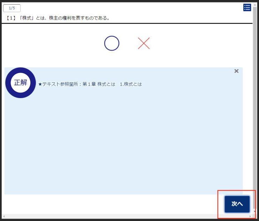Click the text reference line テキスト参照箇所
The image size is (259, 221).
pos(90,84)
